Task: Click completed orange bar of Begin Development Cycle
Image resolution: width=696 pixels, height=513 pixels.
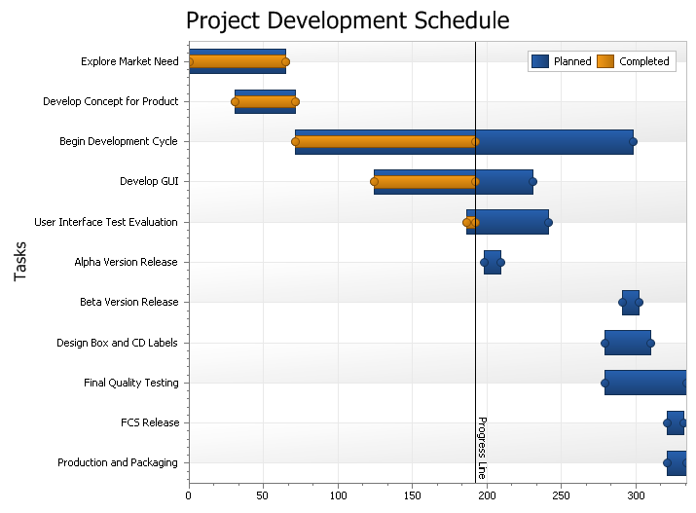Action: click(385, 141)
